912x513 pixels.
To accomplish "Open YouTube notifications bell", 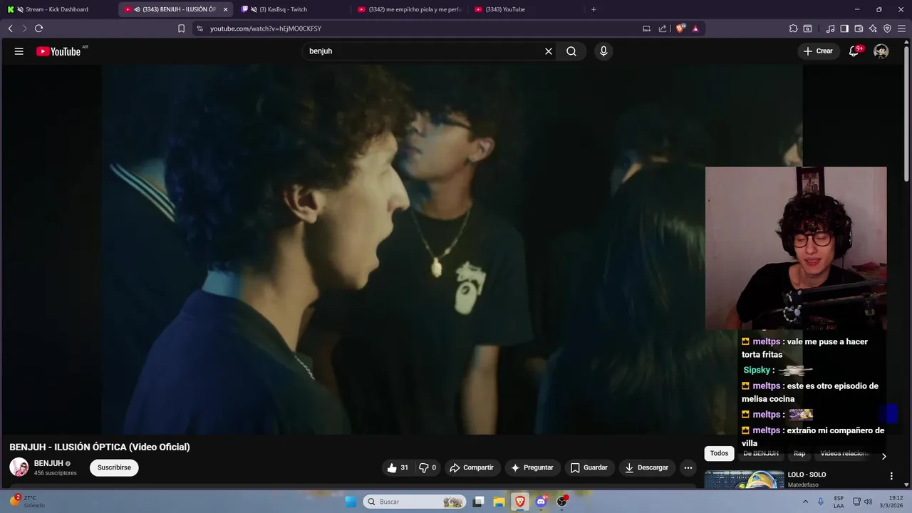I will point(854,51).
